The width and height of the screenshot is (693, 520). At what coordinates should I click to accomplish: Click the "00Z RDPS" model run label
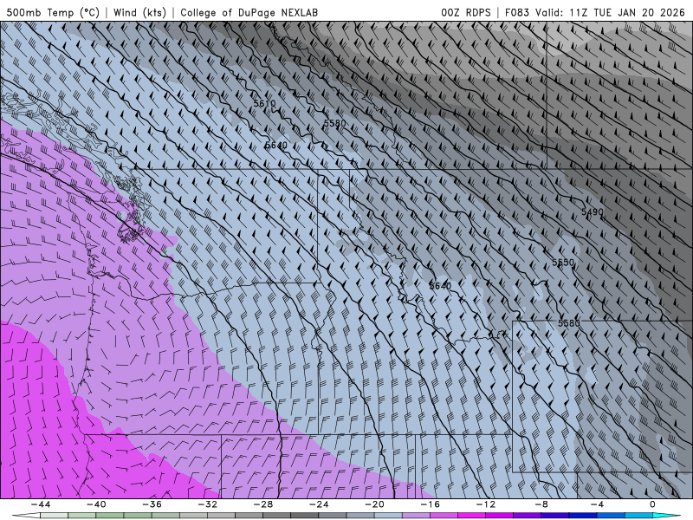click(x=466, y=12)
